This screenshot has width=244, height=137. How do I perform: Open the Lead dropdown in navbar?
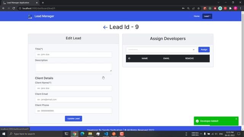207,16
